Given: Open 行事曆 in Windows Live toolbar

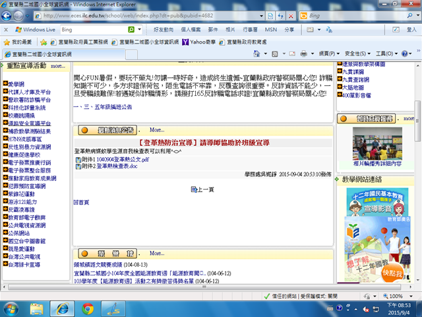Looking at the screenshot, I should [x=250, y=30].
